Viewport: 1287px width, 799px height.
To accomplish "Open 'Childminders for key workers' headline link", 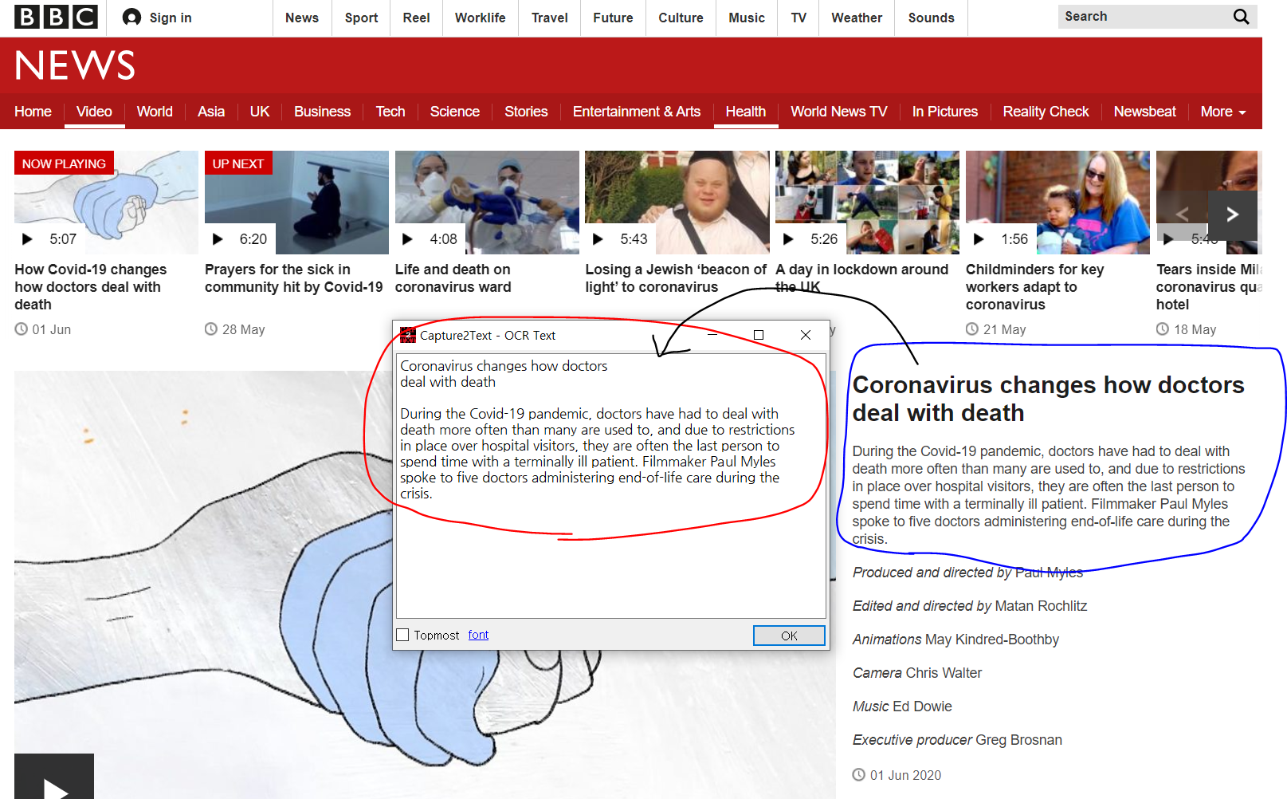I will tap(1034, 287).
